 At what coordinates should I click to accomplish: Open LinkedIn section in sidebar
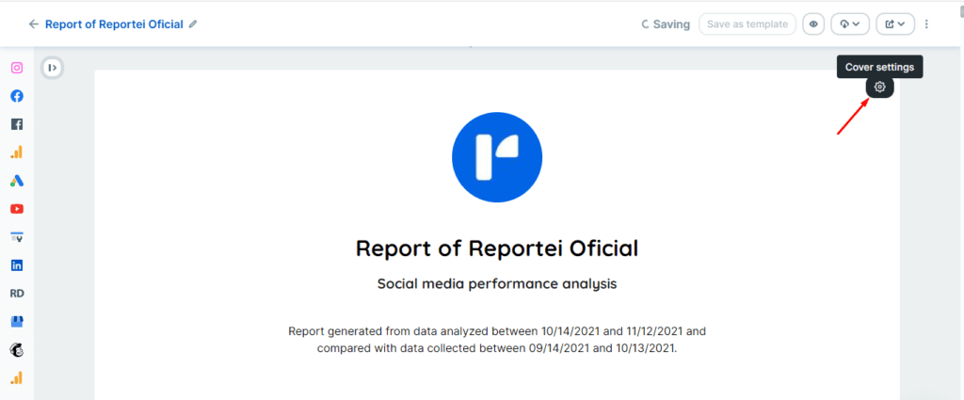pos(17,265)
